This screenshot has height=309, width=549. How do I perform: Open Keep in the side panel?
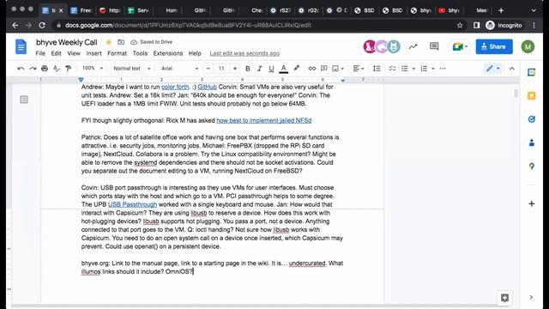click(532, 95)
